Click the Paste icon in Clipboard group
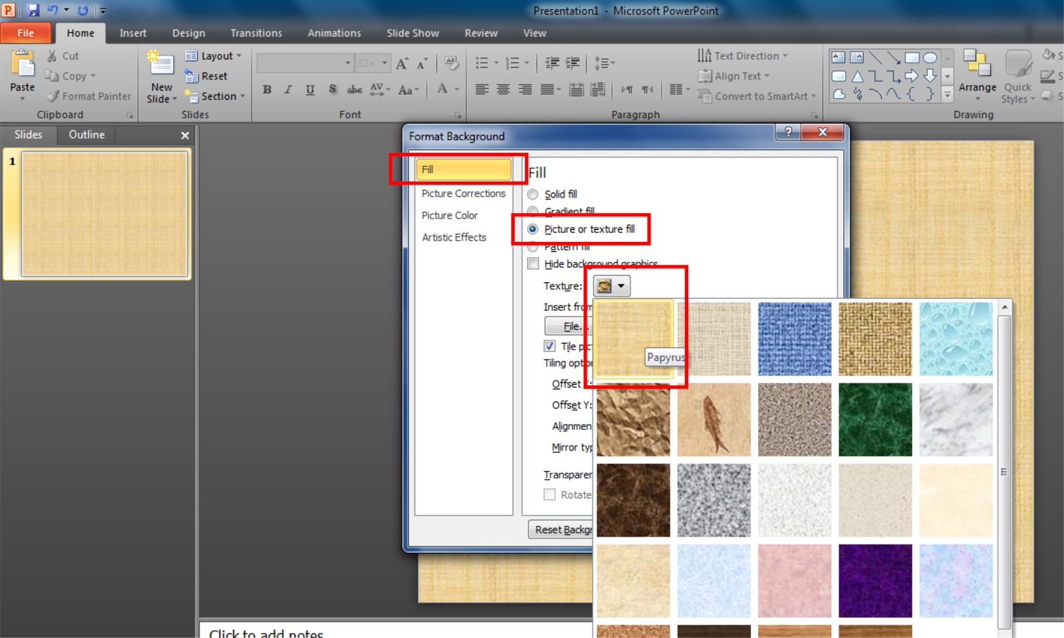This screenshot has height=638, width=1064. pyautogui.click(x=23, y=64)
